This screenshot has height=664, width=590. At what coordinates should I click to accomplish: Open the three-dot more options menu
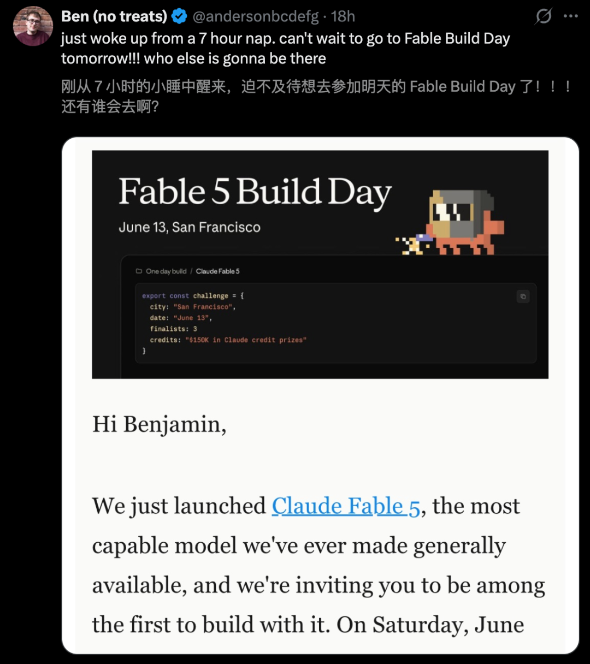[571, 16]
